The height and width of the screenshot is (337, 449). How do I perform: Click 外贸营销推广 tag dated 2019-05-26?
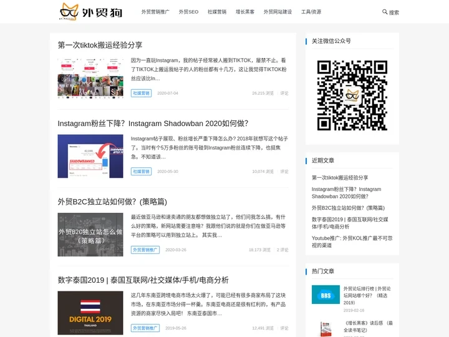pyautogui.click(x=145, y=328)
